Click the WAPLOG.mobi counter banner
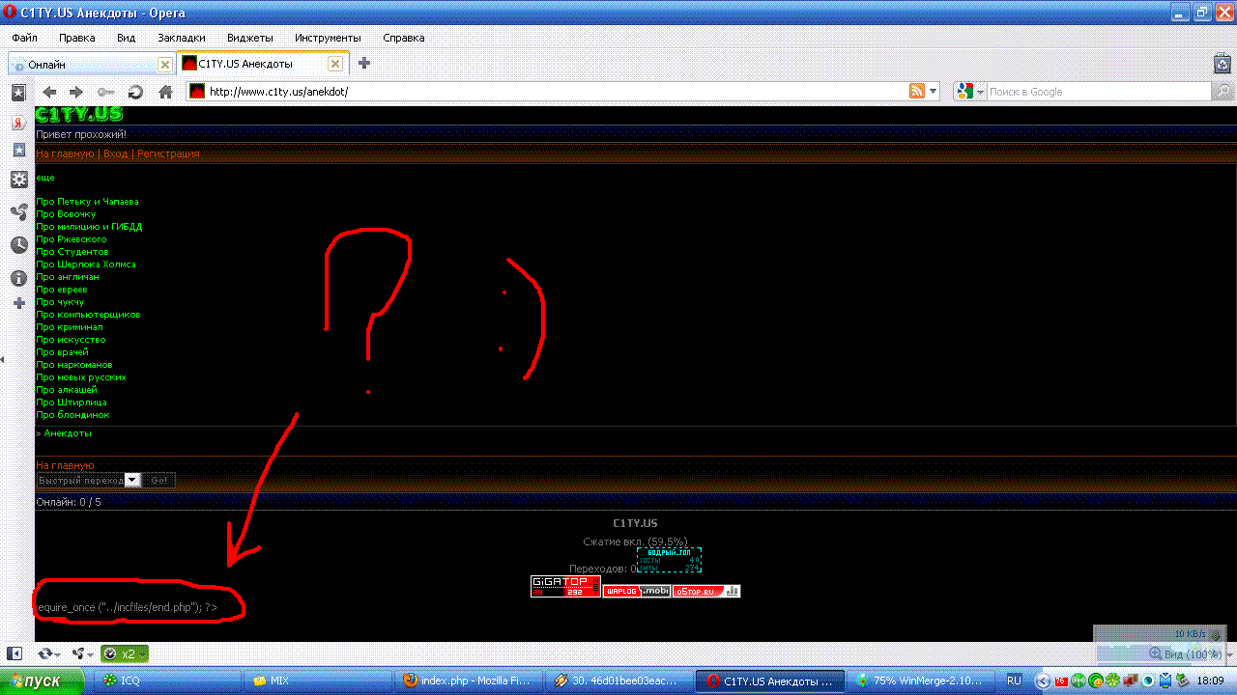Viewport: 1237px width, 695px height. pos(637,591)
